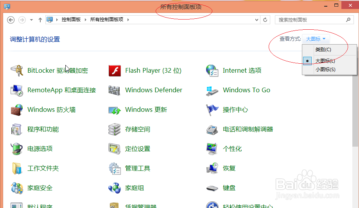
Task: Click 所有控制面板项 in the breadcrumb
Action: tap(107, 20)
